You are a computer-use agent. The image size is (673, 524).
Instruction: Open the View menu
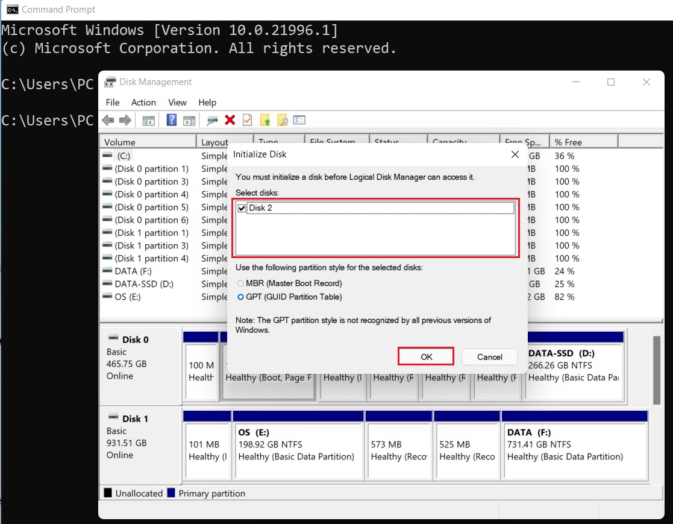click(x=177, y=103)
